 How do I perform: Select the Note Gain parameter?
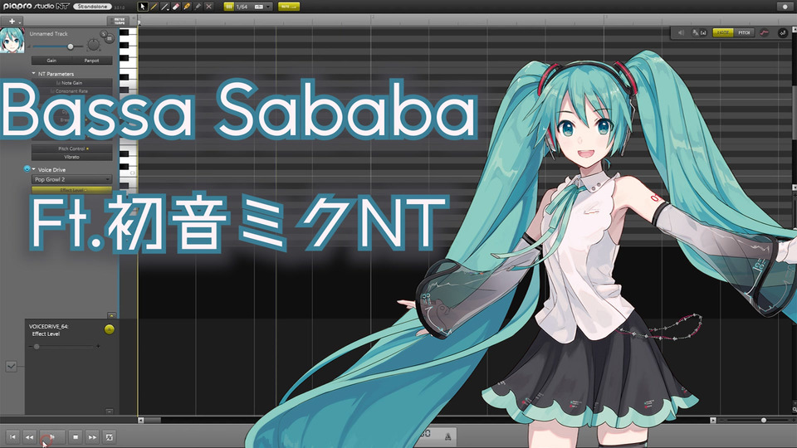71,83
